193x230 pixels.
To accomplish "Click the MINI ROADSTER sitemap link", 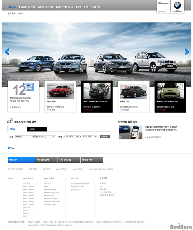I will point(51,199).
